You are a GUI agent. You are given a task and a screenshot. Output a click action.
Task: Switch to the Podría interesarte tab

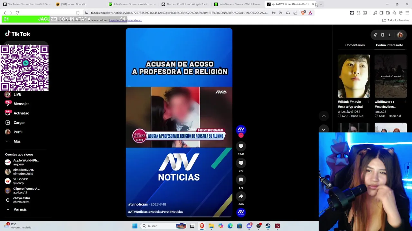point(389,45)
